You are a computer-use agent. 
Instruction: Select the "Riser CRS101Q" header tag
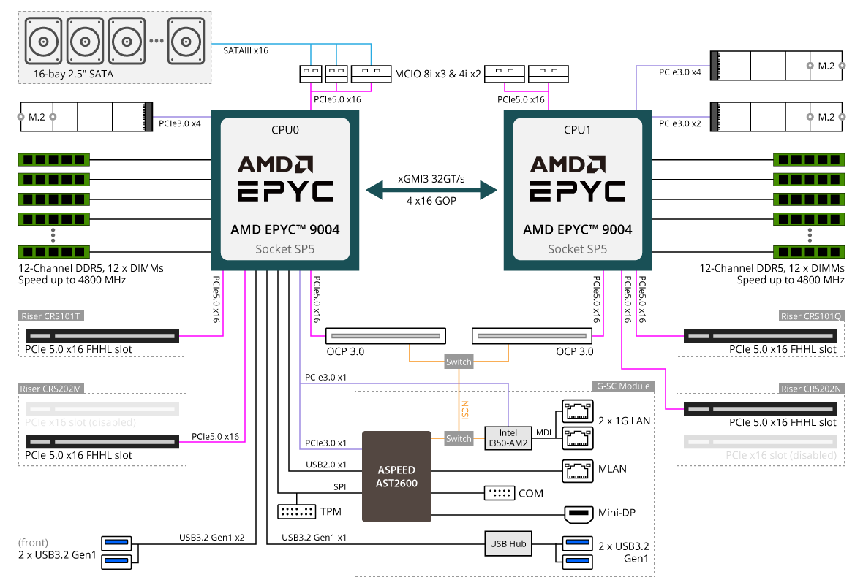coord(811,316)
